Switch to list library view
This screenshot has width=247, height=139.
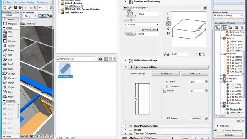point(115,59)
